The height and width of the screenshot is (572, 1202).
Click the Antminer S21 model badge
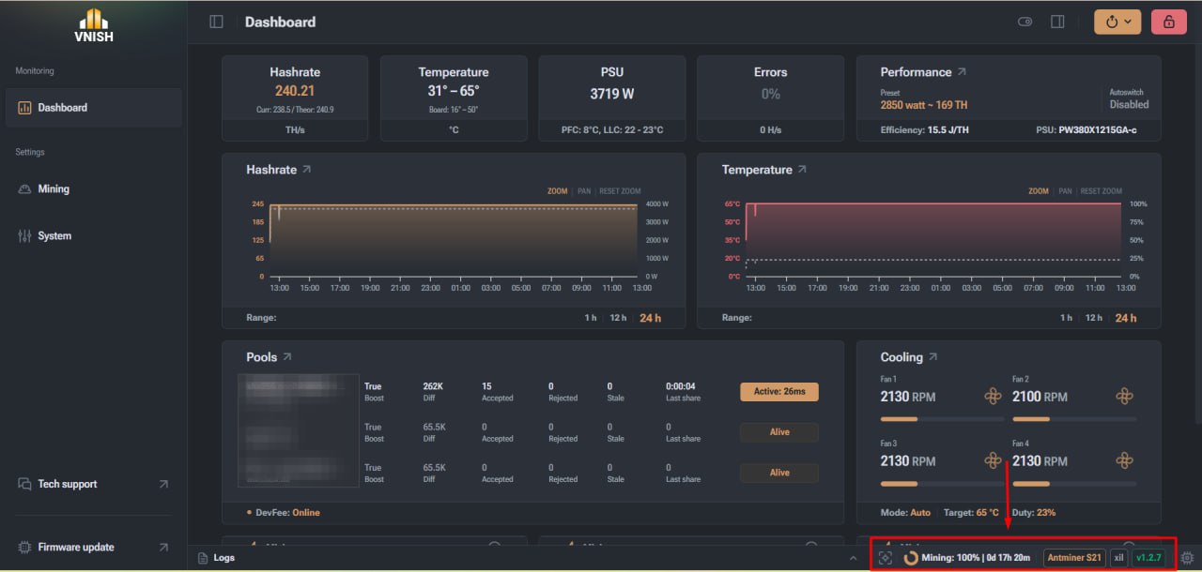pos(1074,558)
